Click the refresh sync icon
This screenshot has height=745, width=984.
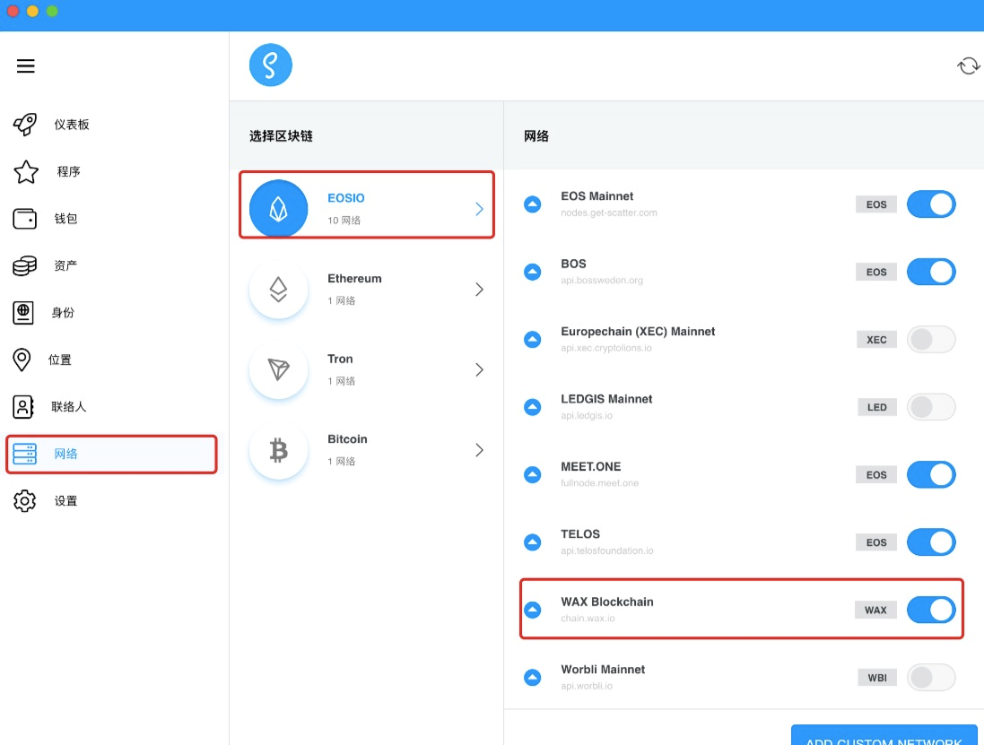pyautogui.click(x=969, y=65)
